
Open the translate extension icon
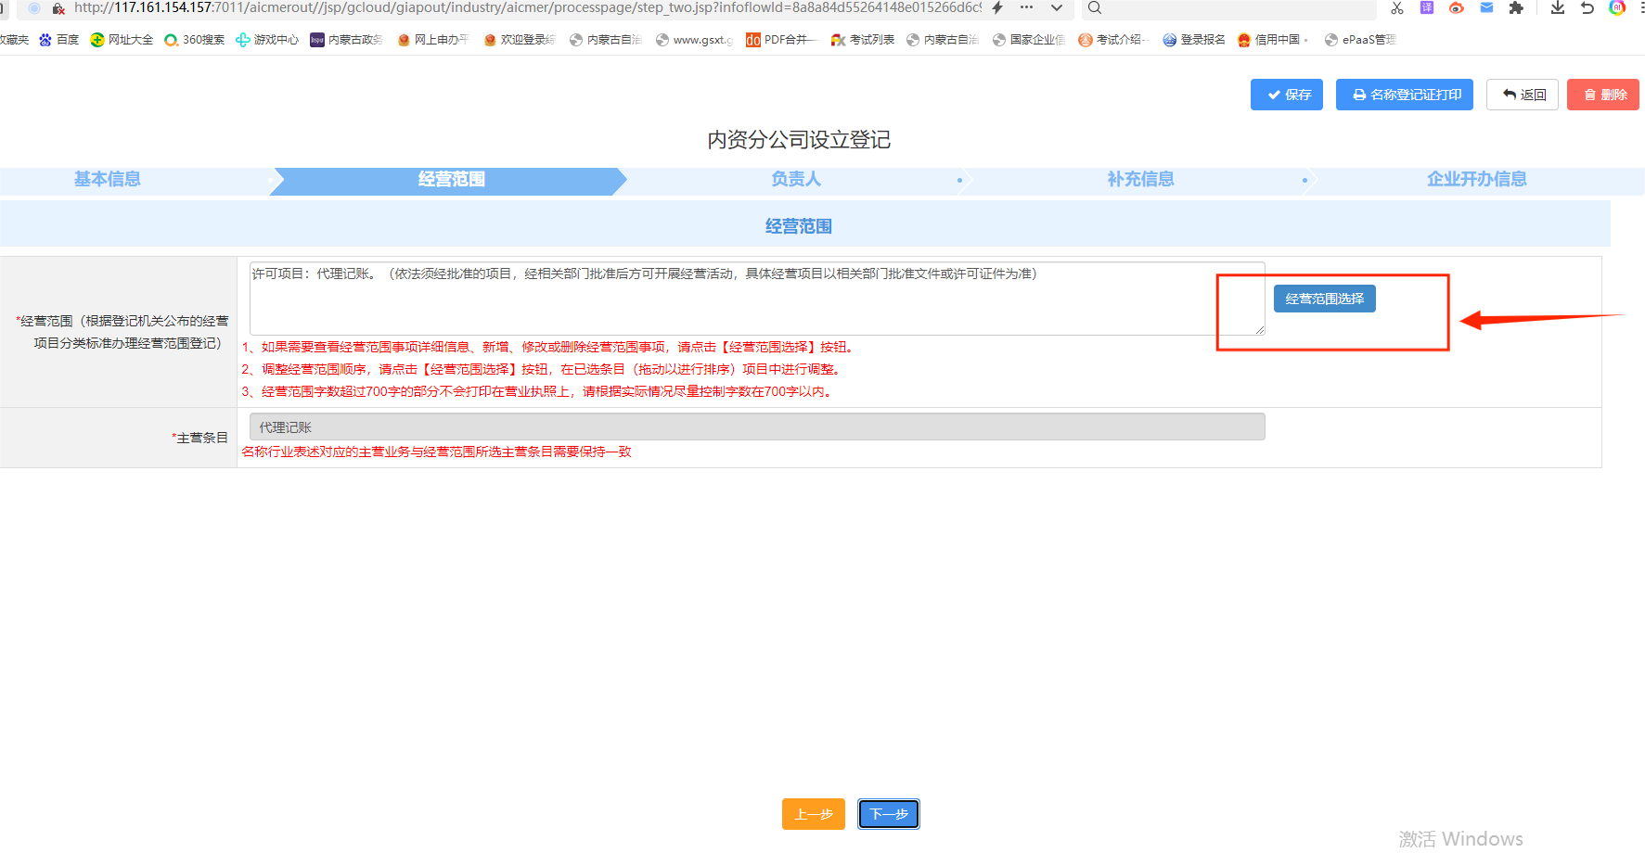[1427, 8]
